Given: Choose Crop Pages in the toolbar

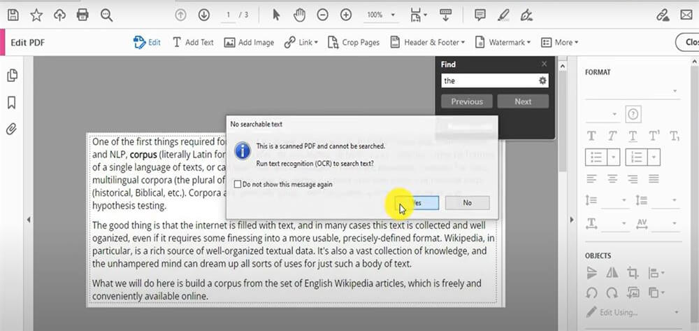Looking at the screenshot, I should pos(353,43).
